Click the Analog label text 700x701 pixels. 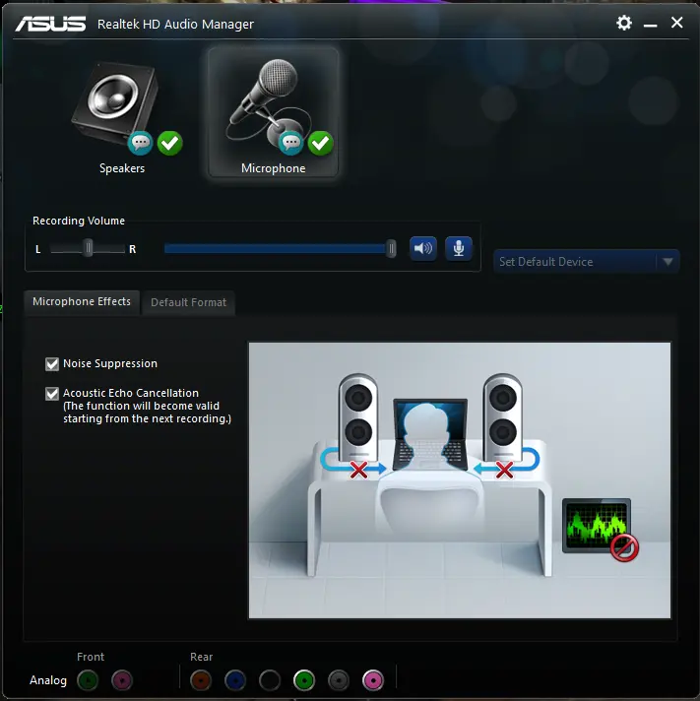48,680
